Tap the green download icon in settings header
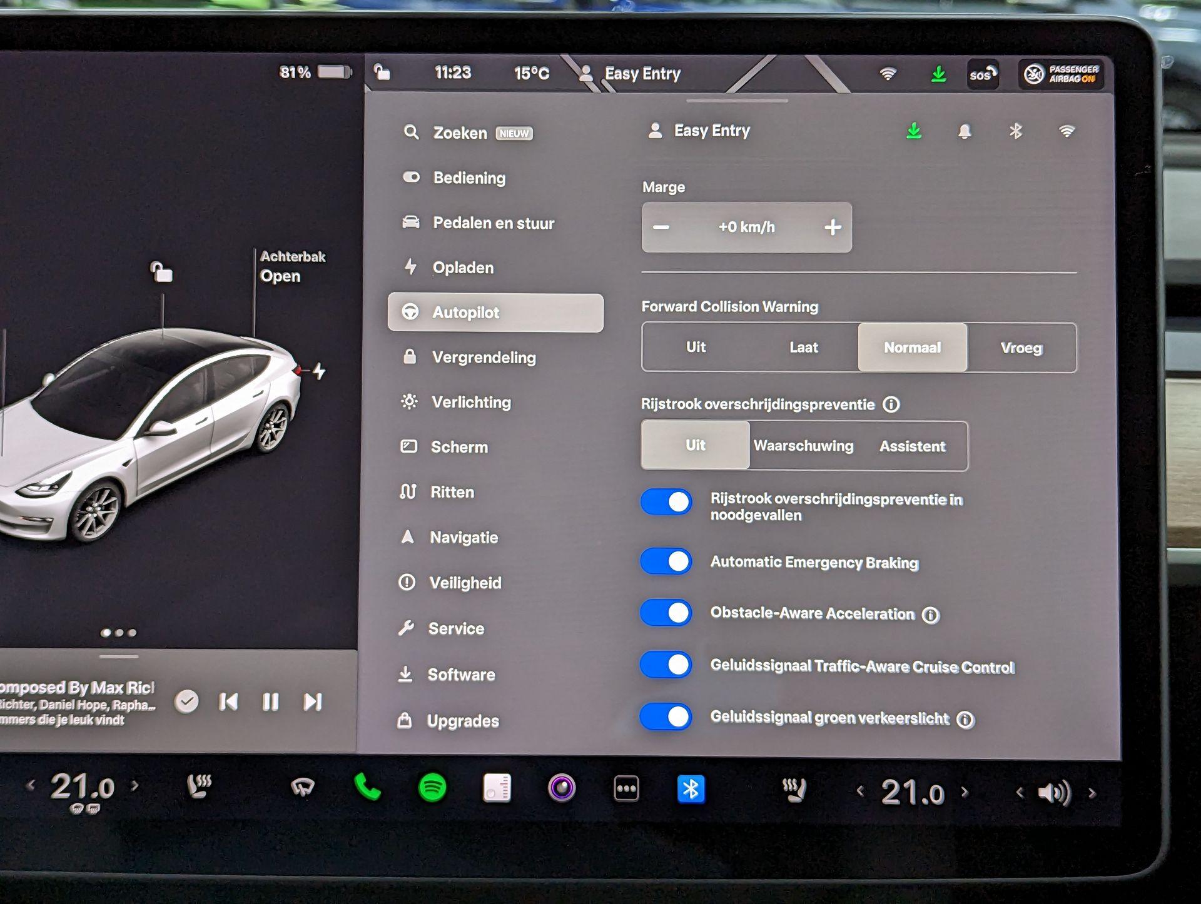Viewport: 1201px width, 904px height. tap(914, 131)
